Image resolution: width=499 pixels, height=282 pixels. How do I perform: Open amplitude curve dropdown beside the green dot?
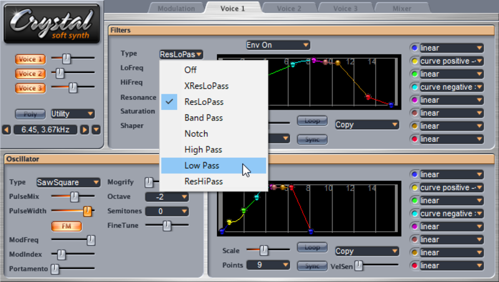(x=451, y=201)
